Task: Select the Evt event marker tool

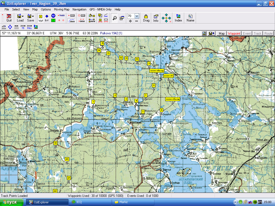Action: [47, 18]
